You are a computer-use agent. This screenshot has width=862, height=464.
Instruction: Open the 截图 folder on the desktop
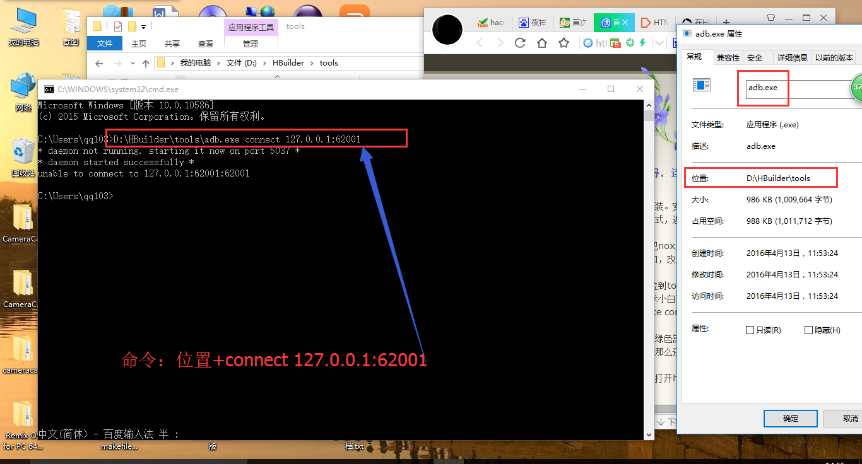[71, 28]
